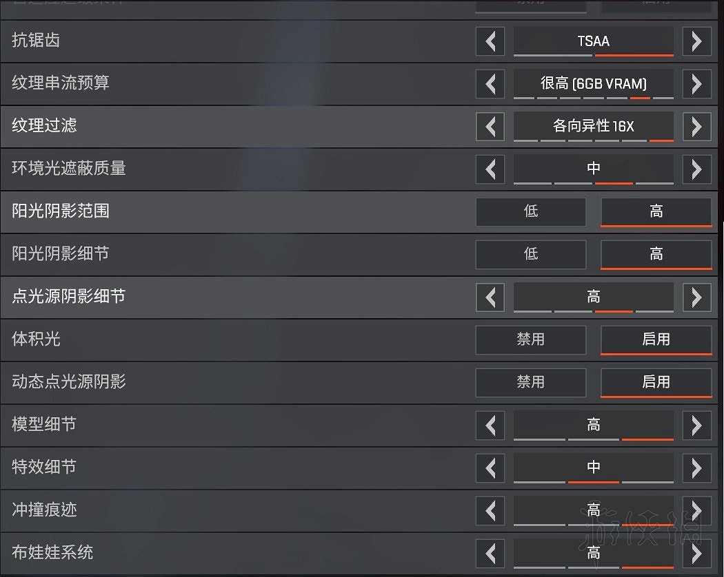Decrease 模型细节 via the left arrow
Screen dimensions: 724x577
click(x=490, y=426)
